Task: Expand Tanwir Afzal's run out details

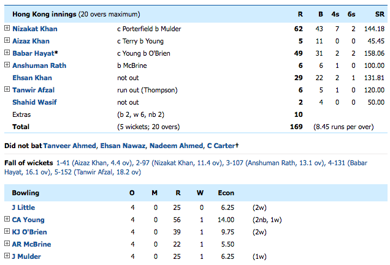Action: pos(7,90)
